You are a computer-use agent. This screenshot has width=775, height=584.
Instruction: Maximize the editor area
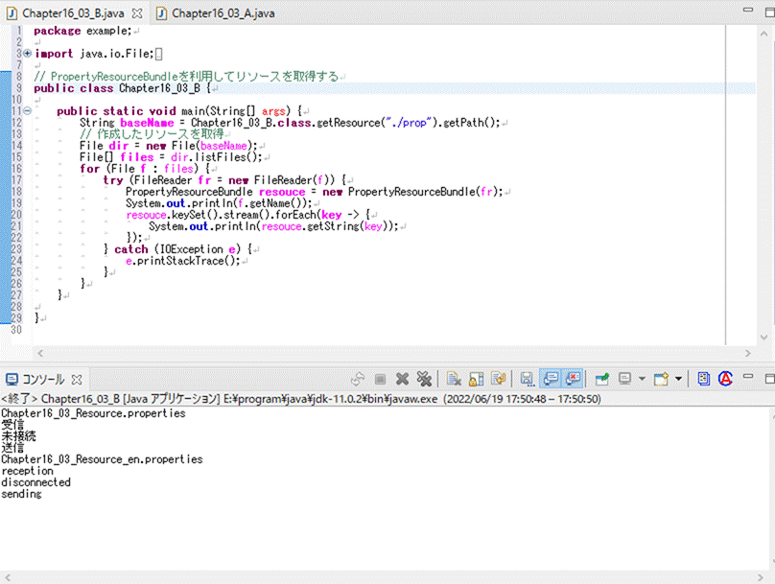coord(770,12)
